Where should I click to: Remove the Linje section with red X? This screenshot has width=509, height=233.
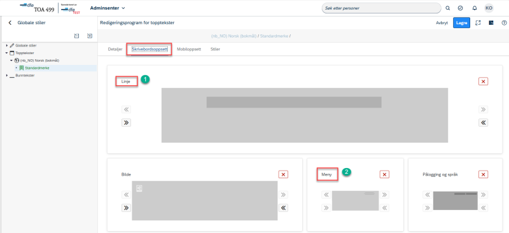point(484,81)
